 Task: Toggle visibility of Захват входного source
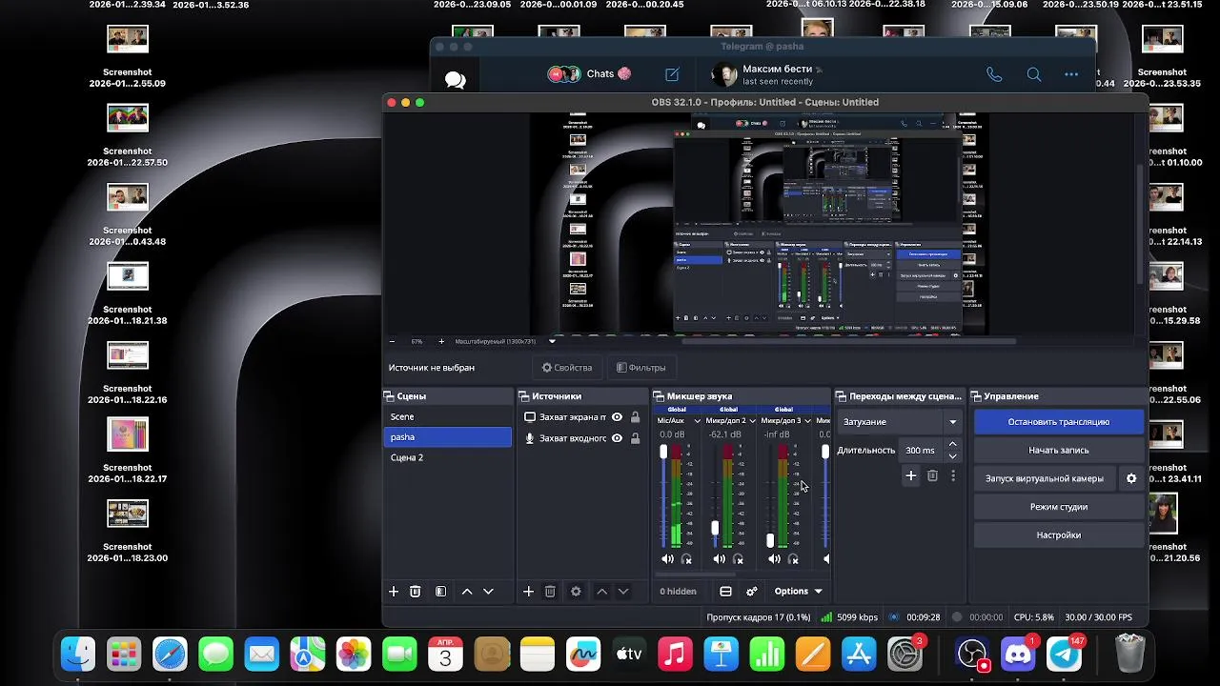coord(617,438)
